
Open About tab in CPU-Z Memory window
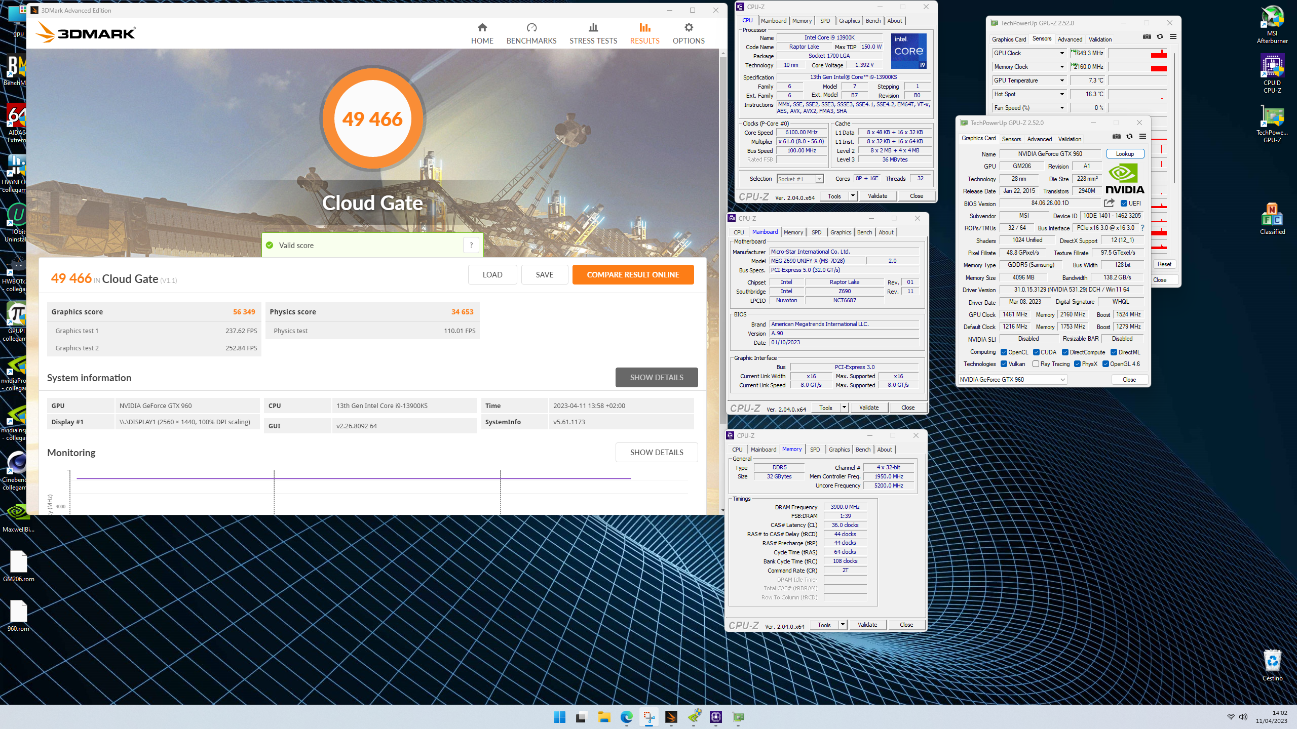(885, 450)
